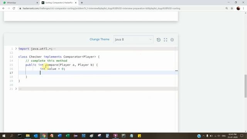Click 'import java.util.*;' on line 1
The image size is (247, 139).
click(x=36, y=49)
